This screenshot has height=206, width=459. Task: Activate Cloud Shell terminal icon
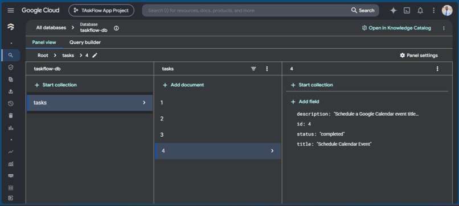pyautogui.click(x=407, y=11)
